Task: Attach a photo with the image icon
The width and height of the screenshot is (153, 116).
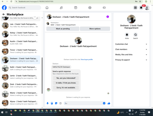Action: click(x=52, y=103)
